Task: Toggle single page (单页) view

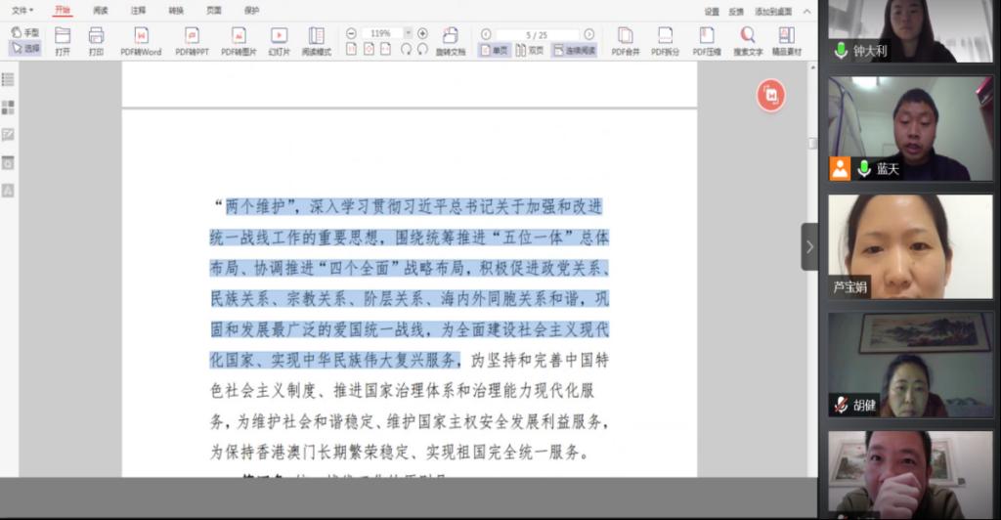Action: [494, 50]
